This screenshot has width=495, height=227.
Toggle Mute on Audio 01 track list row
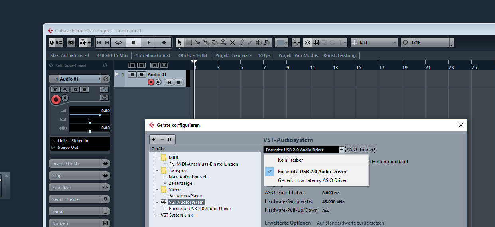click(132, 75)
